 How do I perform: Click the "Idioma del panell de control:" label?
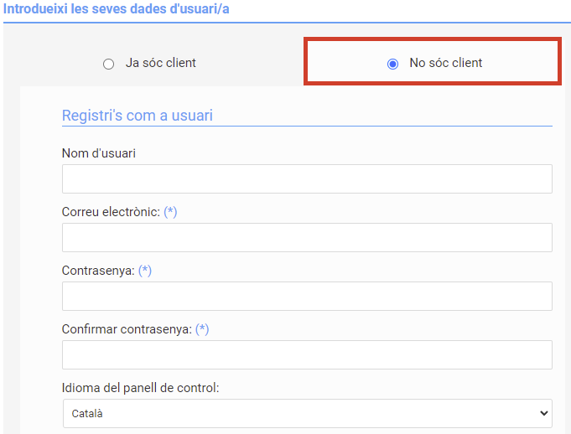141,388
